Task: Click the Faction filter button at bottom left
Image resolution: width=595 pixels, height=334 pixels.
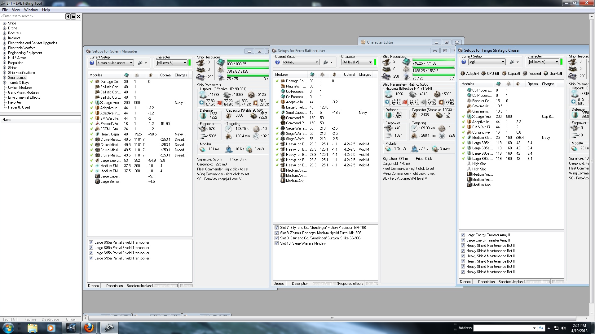Action: click(x=30, y=319)
